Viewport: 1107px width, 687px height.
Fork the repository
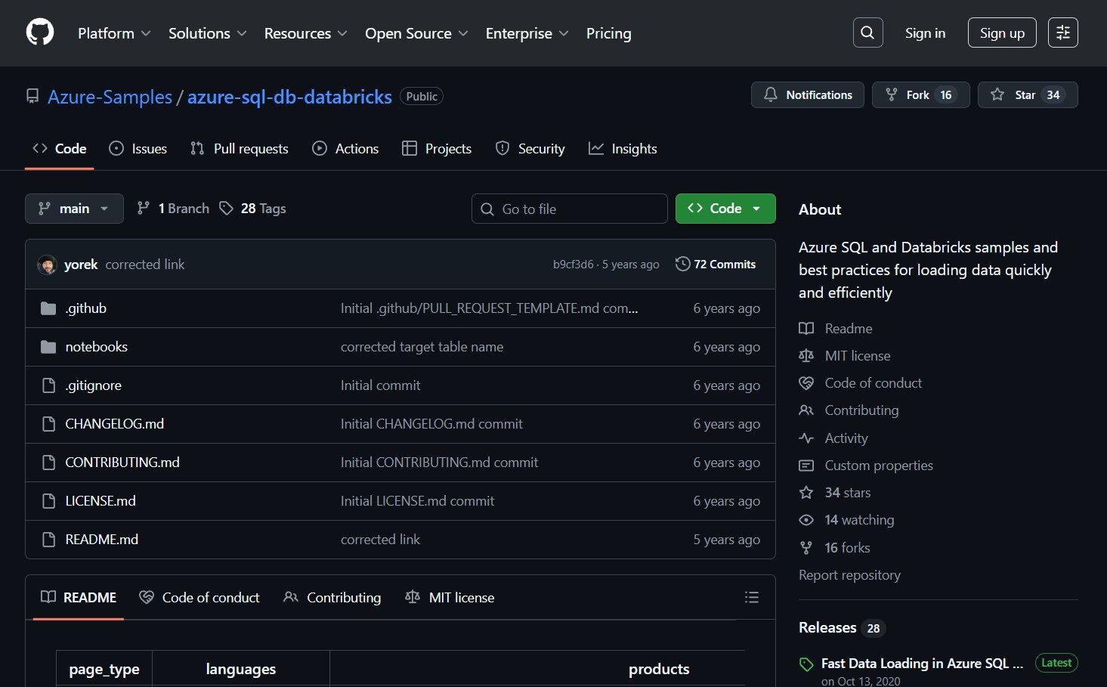pyautogui.click(x=920, y=95)
